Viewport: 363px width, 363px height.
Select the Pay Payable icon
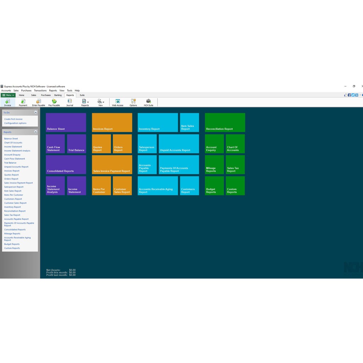tap(54, 102)
